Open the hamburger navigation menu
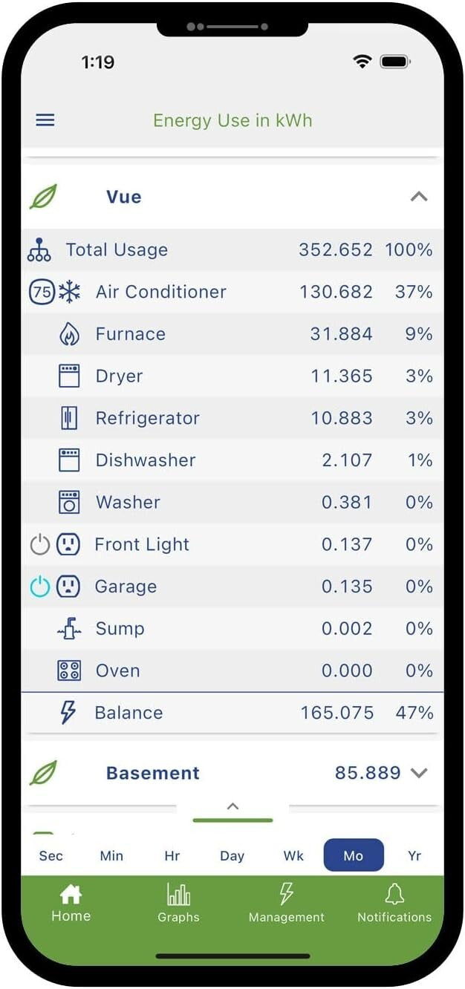 click(x=45, y=120)
